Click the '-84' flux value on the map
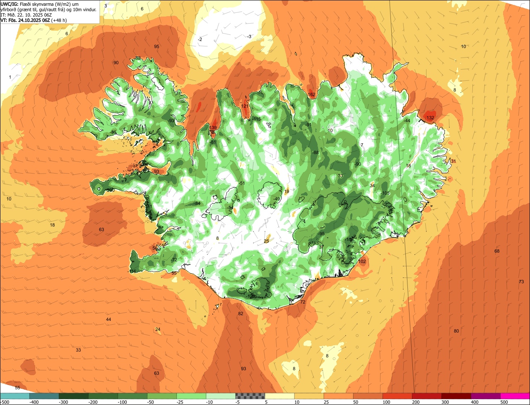Viewport: 530px width, 405px height. tap(197, 203)
